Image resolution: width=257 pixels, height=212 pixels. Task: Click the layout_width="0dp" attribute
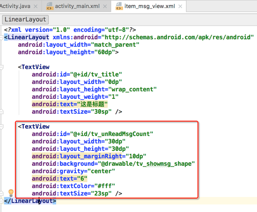pos(77,82)
